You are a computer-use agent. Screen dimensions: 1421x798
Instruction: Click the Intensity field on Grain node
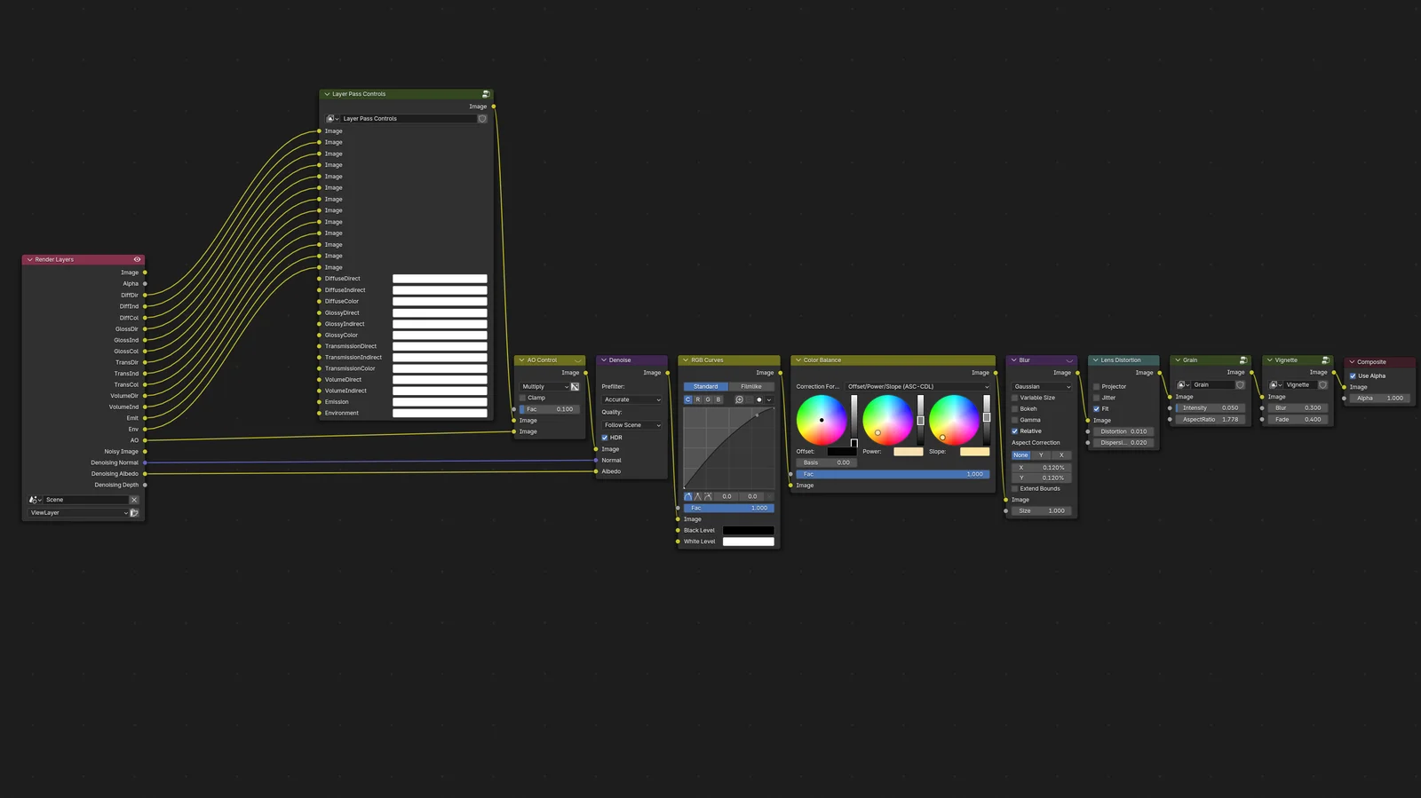(x=1211, y=408)
